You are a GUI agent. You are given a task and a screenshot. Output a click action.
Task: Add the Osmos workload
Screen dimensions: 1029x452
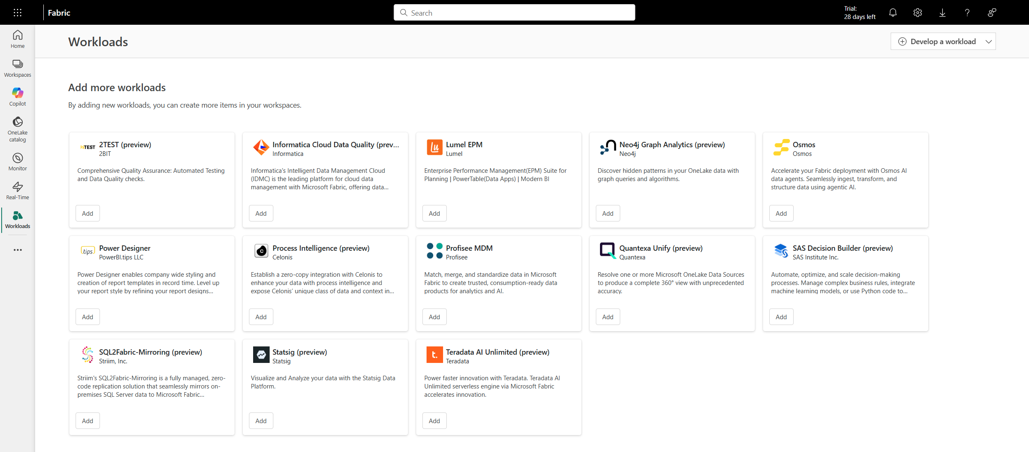[781, 213]
